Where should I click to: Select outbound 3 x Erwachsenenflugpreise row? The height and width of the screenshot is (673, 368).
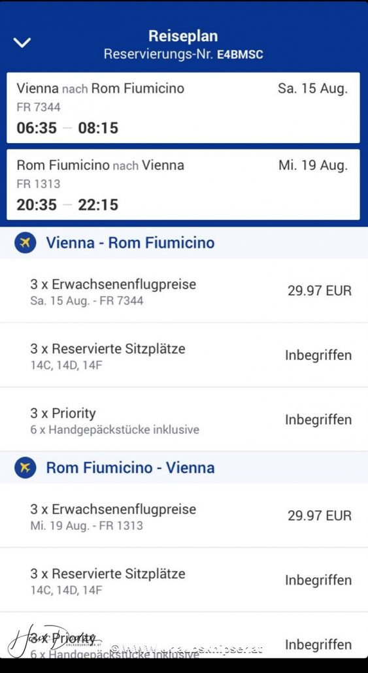click(184, 291)
